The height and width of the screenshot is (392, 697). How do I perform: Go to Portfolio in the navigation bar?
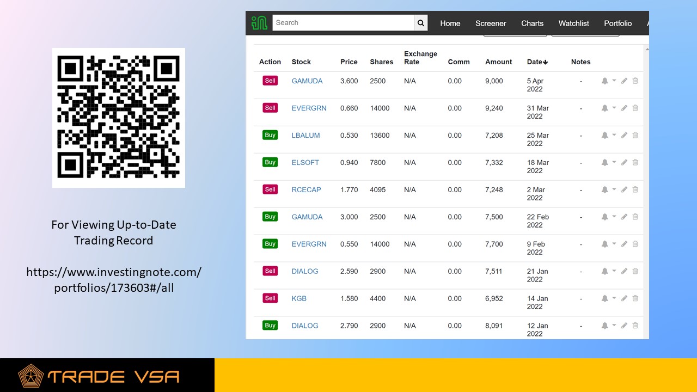(618, 23)
